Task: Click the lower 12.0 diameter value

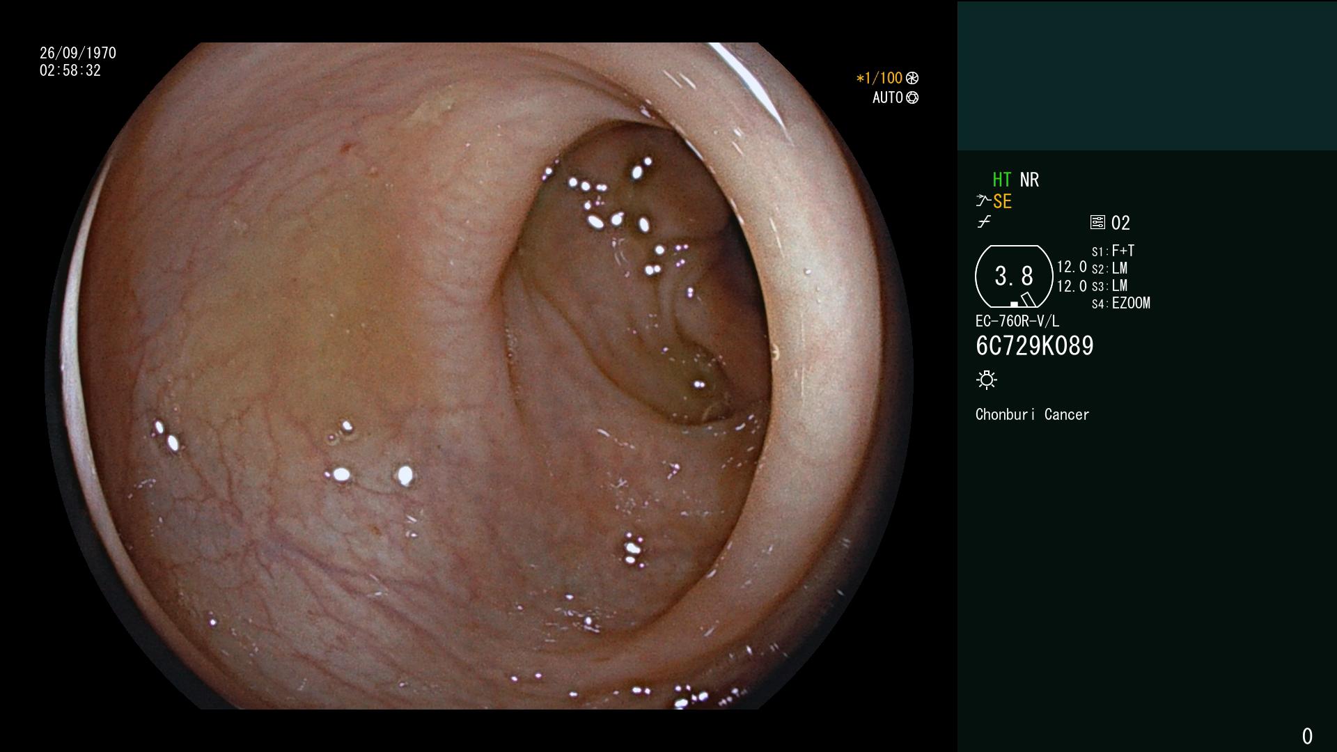Action: [x=1072, y=286]
